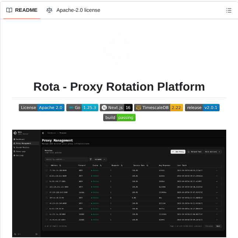Click the release v2.0.1 badge link
238x238 pixels.
click(202, 108)
